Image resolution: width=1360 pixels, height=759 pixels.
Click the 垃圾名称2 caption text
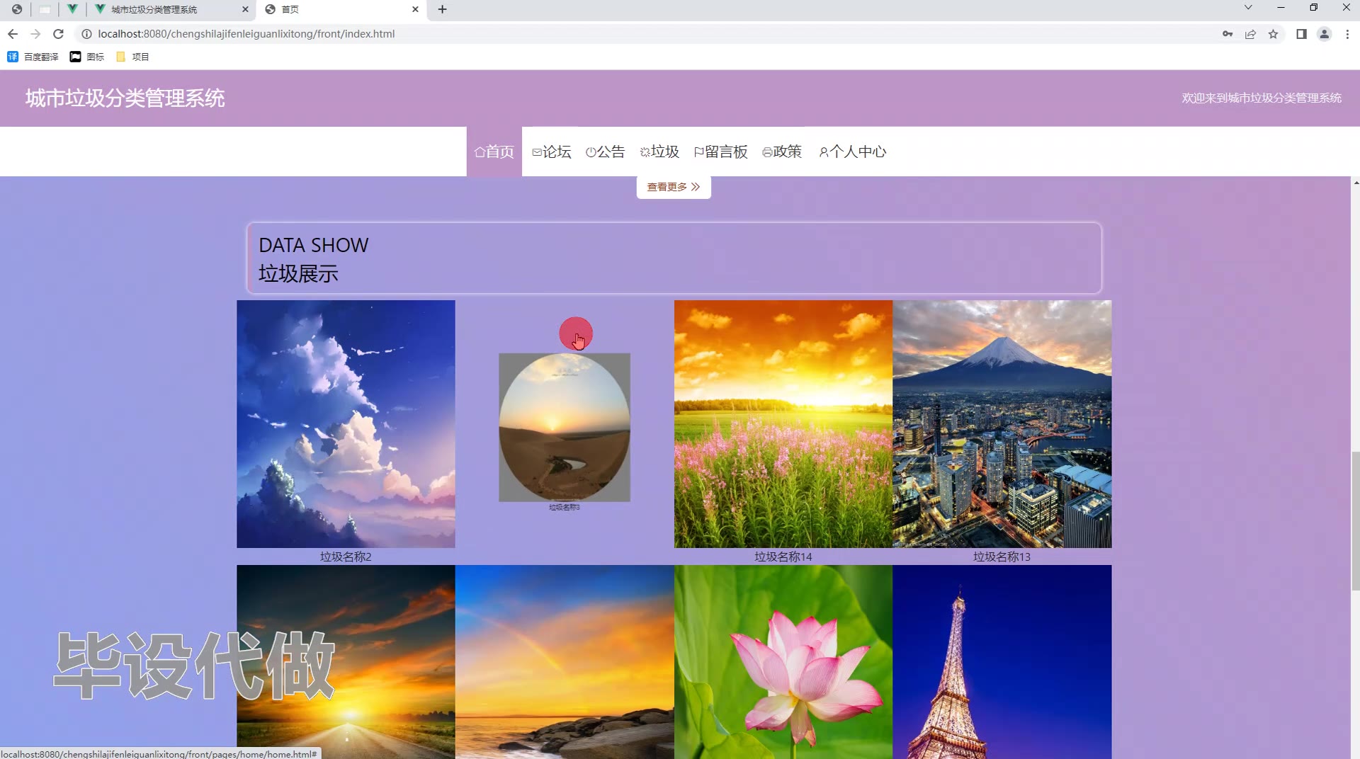pos(346,557)
